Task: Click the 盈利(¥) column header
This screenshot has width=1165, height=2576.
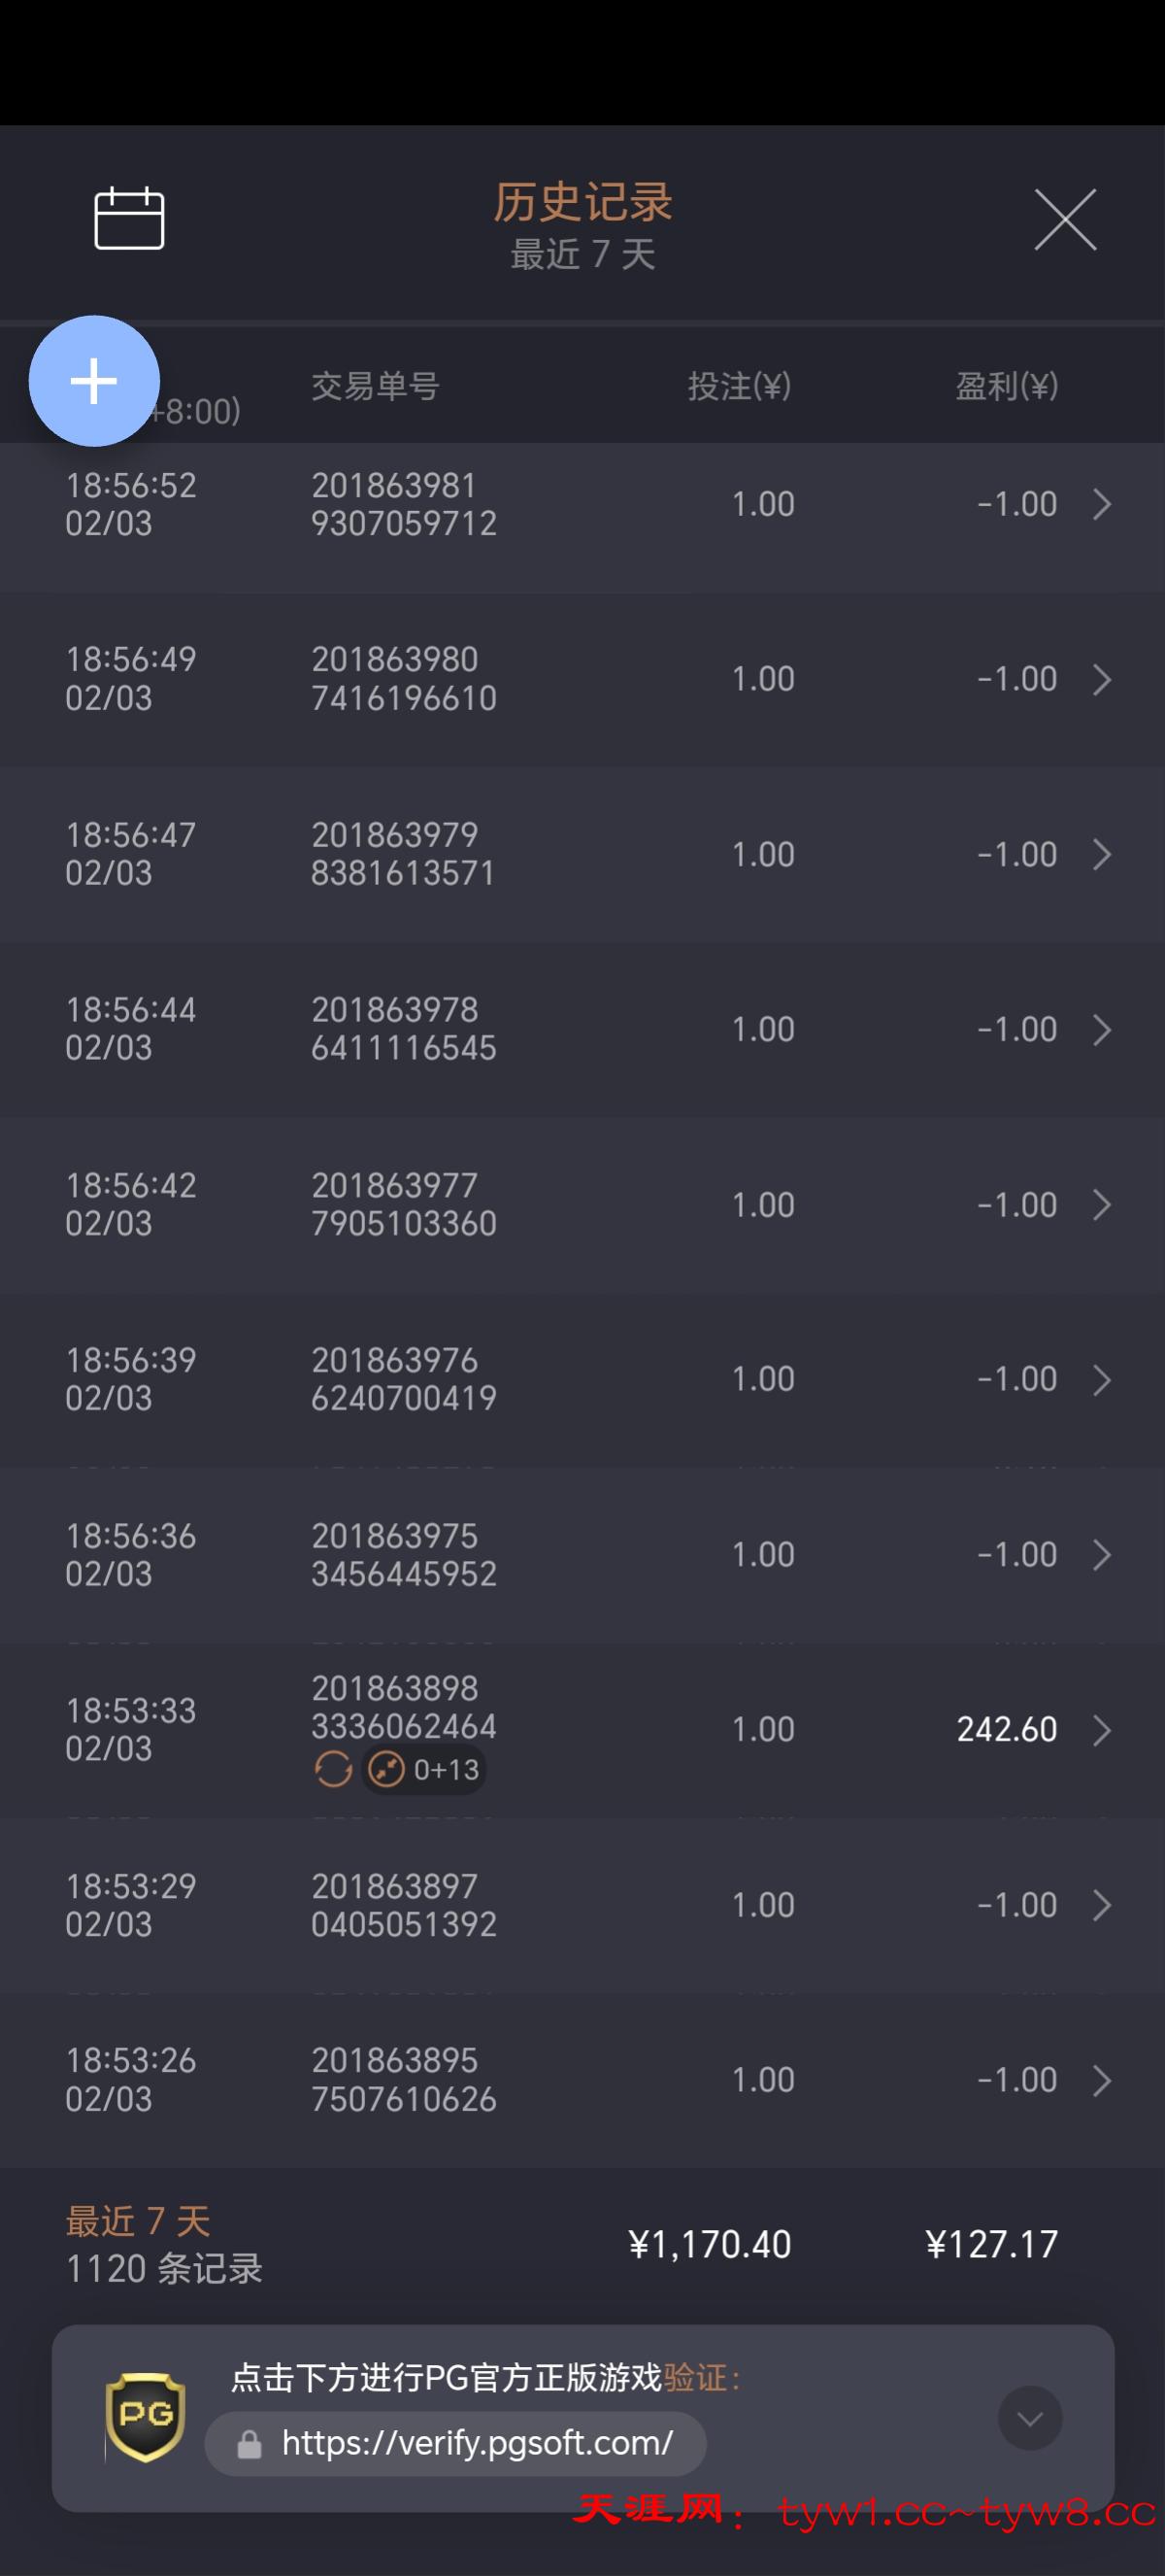Action: point(1006,386)
